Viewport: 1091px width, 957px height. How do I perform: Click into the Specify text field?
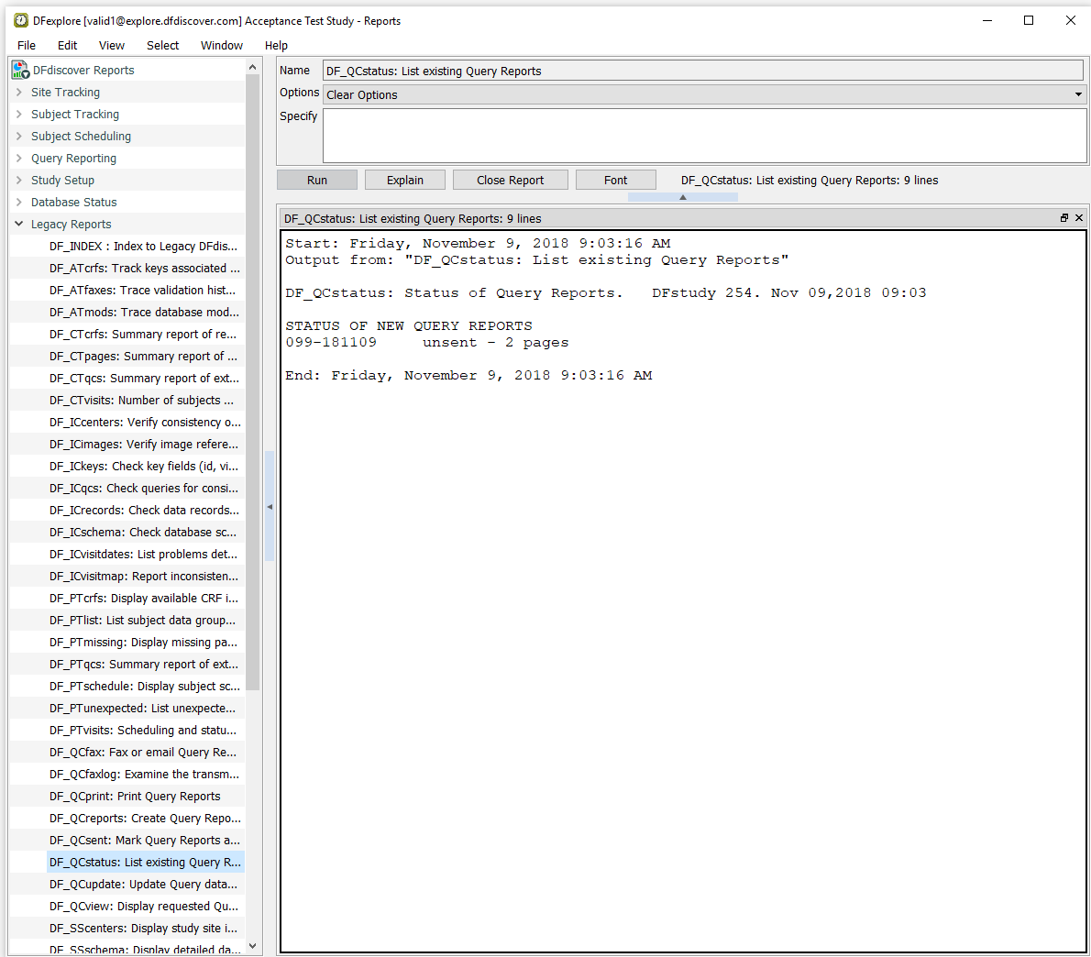point(704,136)
